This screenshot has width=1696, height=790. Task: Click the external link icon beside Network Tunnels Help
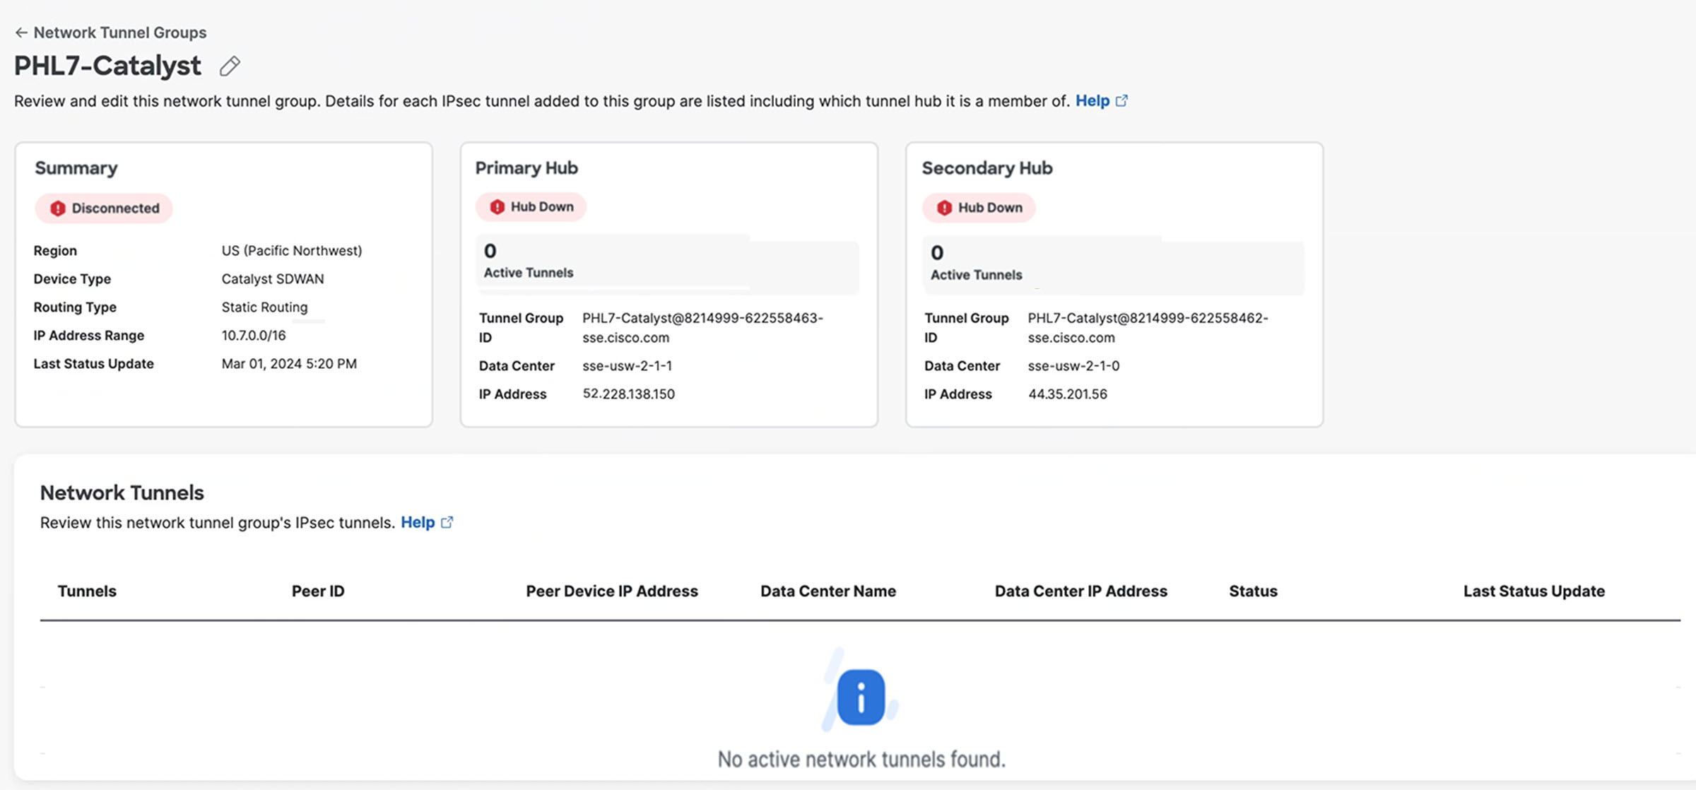[x=447, y=522]
